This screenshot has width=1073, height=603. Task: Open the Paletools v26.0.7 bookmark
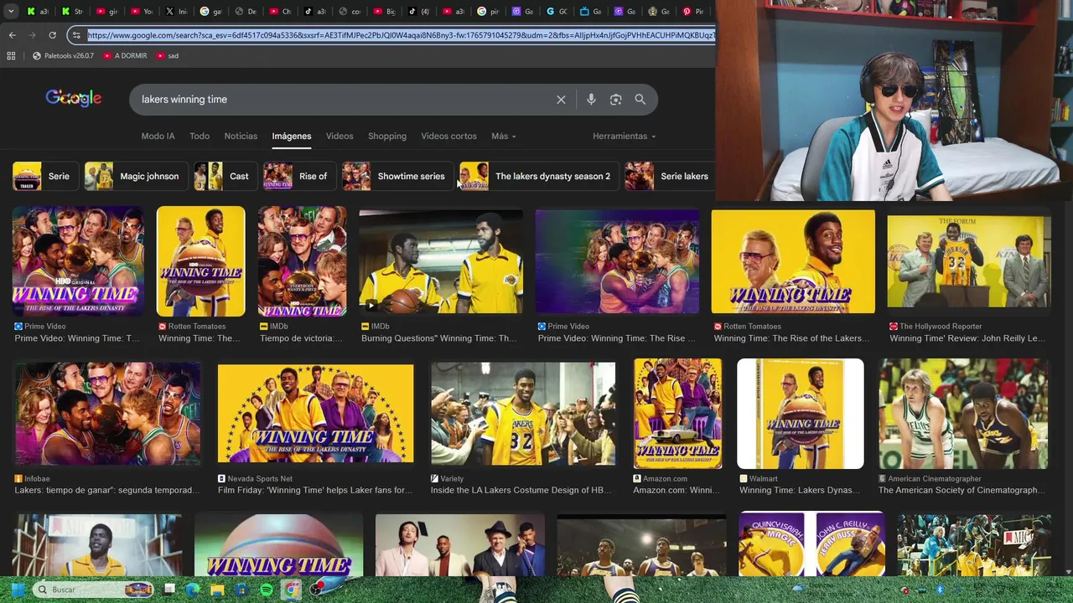pyautogui.click(x=63, y=55)
